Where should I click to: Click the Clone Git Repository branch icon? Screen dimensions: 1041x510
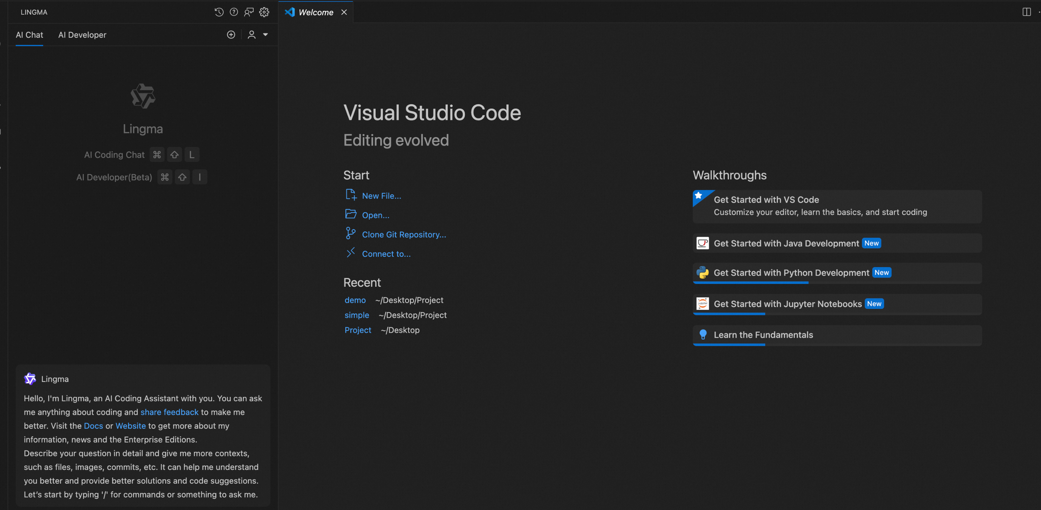click(x=350, y=234)
